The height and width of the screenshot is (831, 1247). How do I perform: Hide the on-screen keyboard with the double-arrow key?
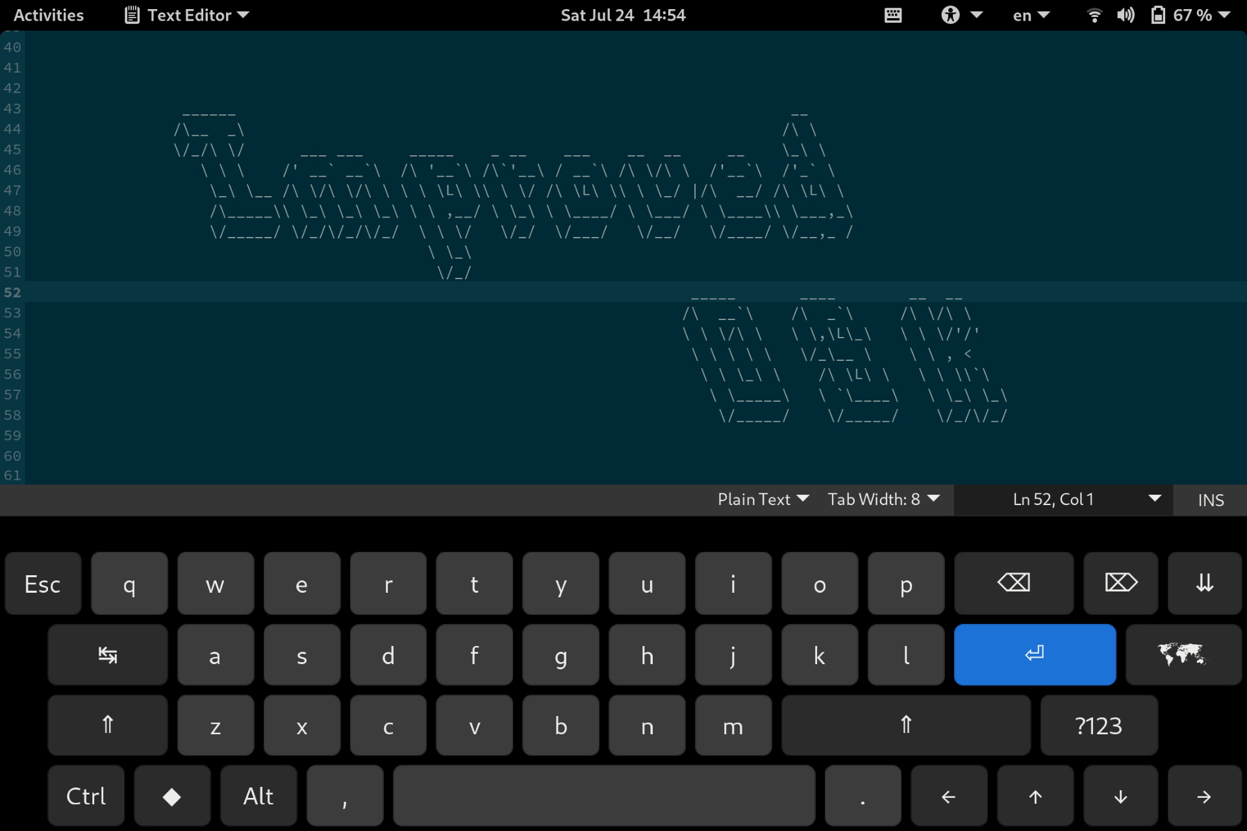[x=1204, y=583]
